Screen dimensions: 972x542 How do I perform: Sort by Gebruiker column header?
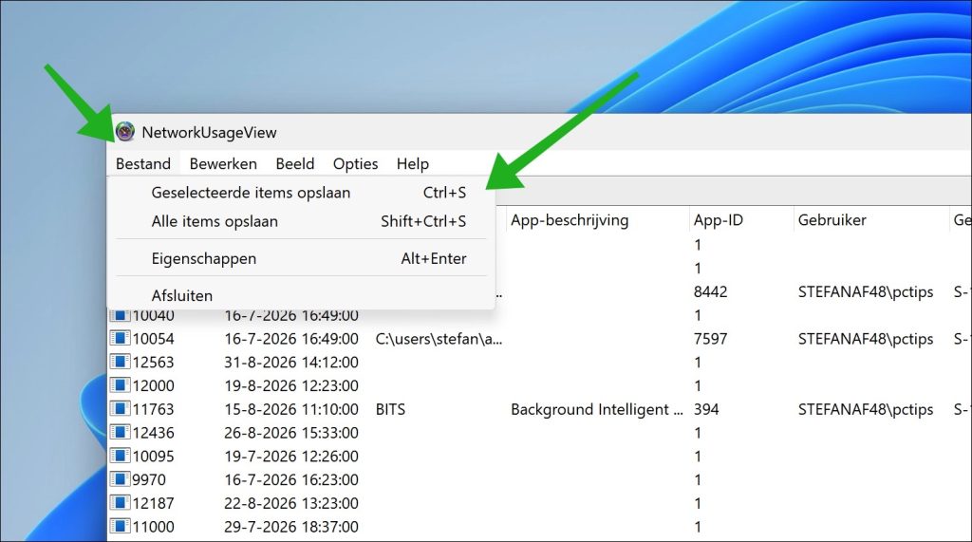[x=869, y=220]
